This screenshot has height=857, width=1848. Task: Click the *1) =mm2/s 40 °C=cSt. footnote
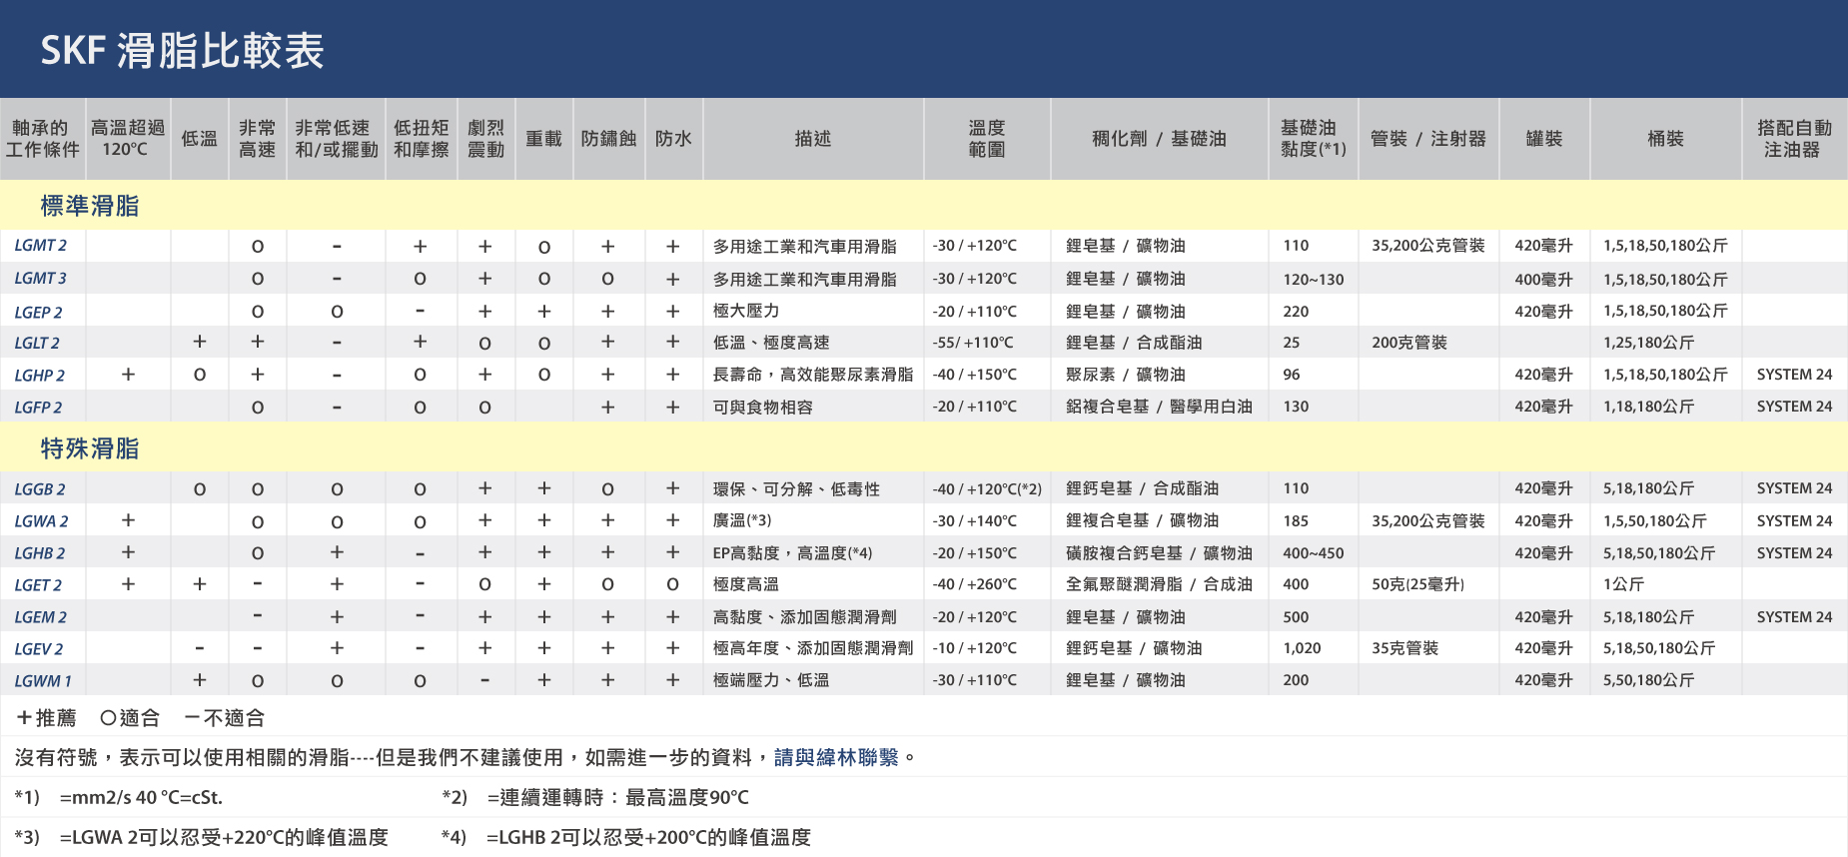pos(119,798)
